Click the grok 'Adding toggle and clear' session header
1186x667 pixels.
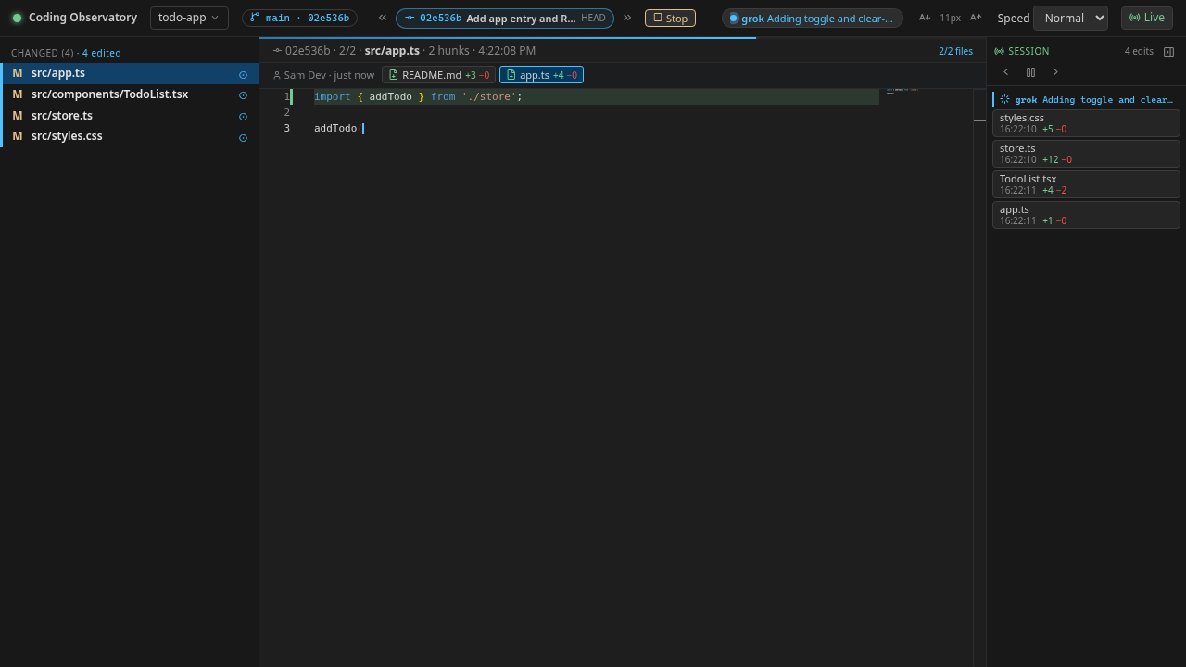pos(1086,99)
